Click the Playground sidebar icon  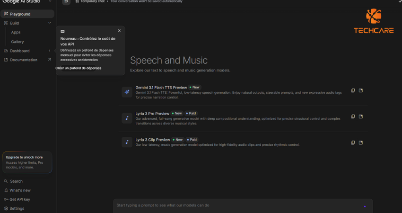tap(6, 14)
